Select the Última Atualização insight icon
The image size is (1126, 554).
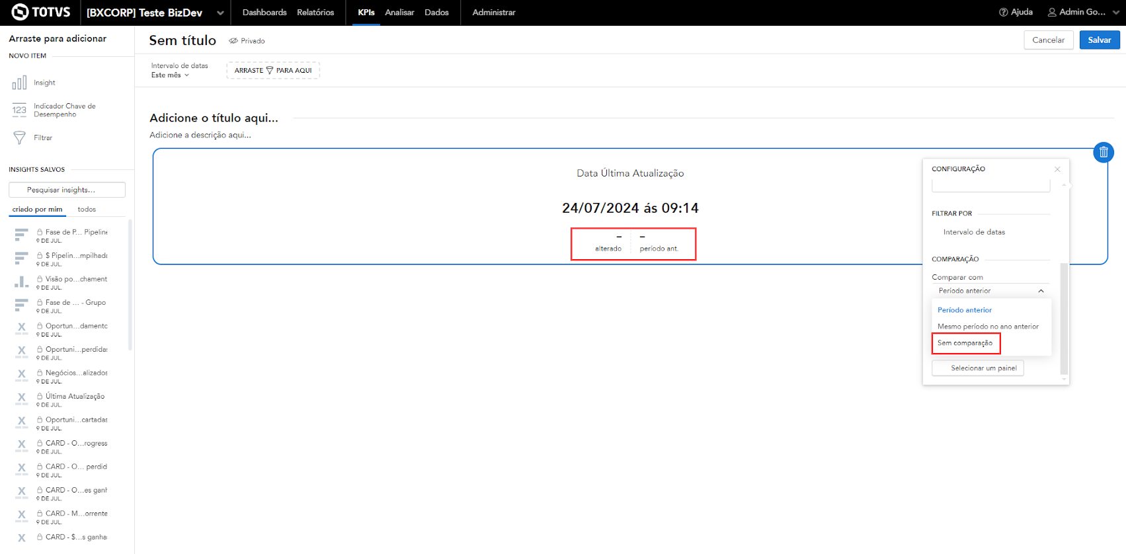click(21, 399)
